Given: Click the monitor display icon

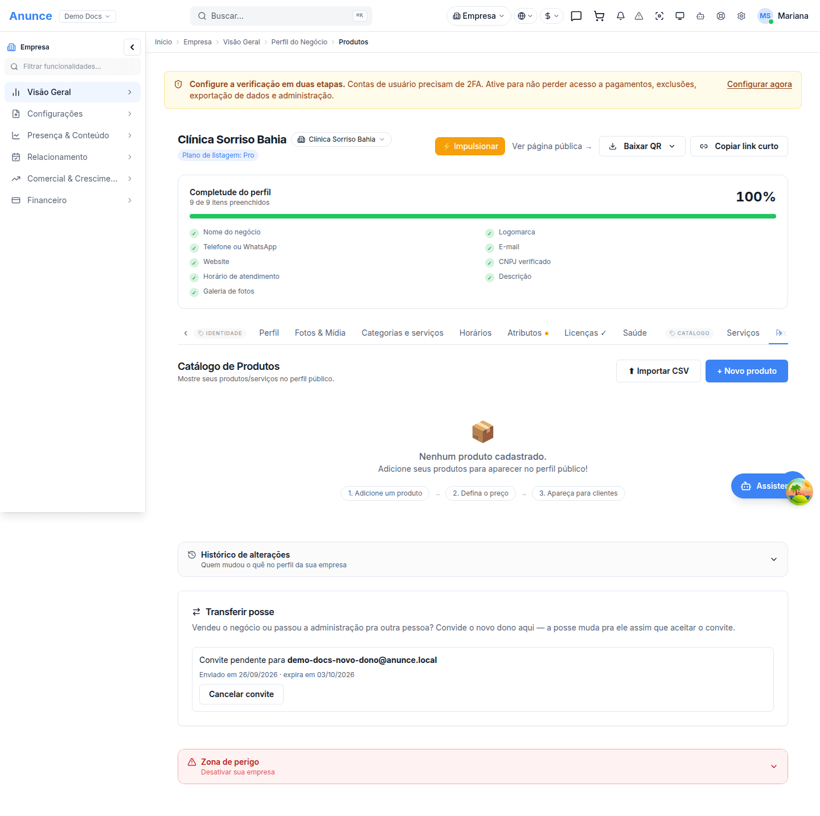Looking at the screenshot, I should click(680, 16).
